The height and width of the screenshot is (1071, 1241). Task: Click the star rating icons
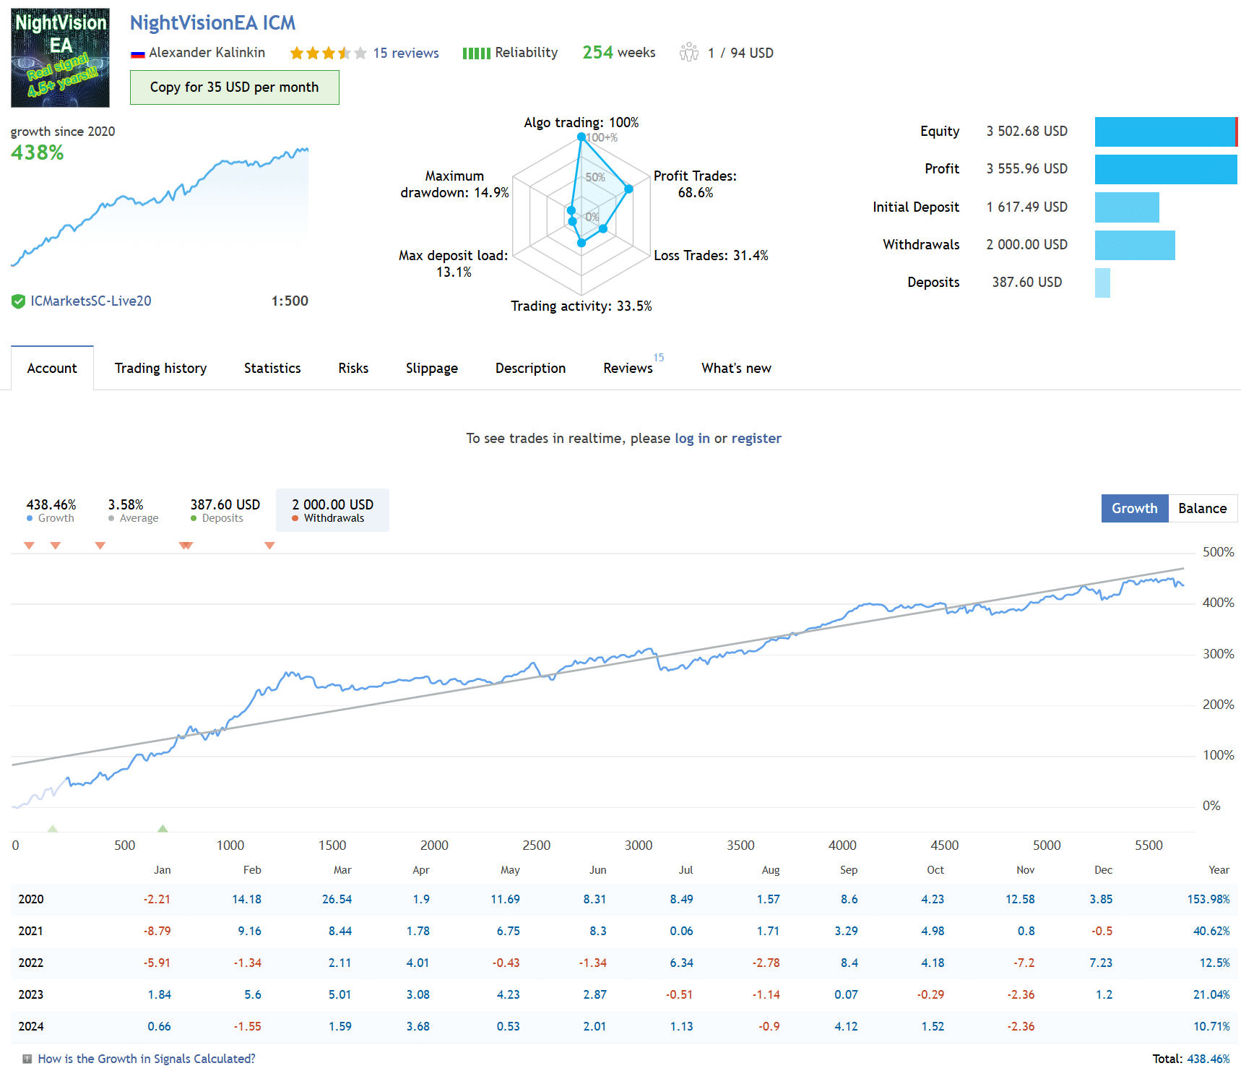point(328,53)
